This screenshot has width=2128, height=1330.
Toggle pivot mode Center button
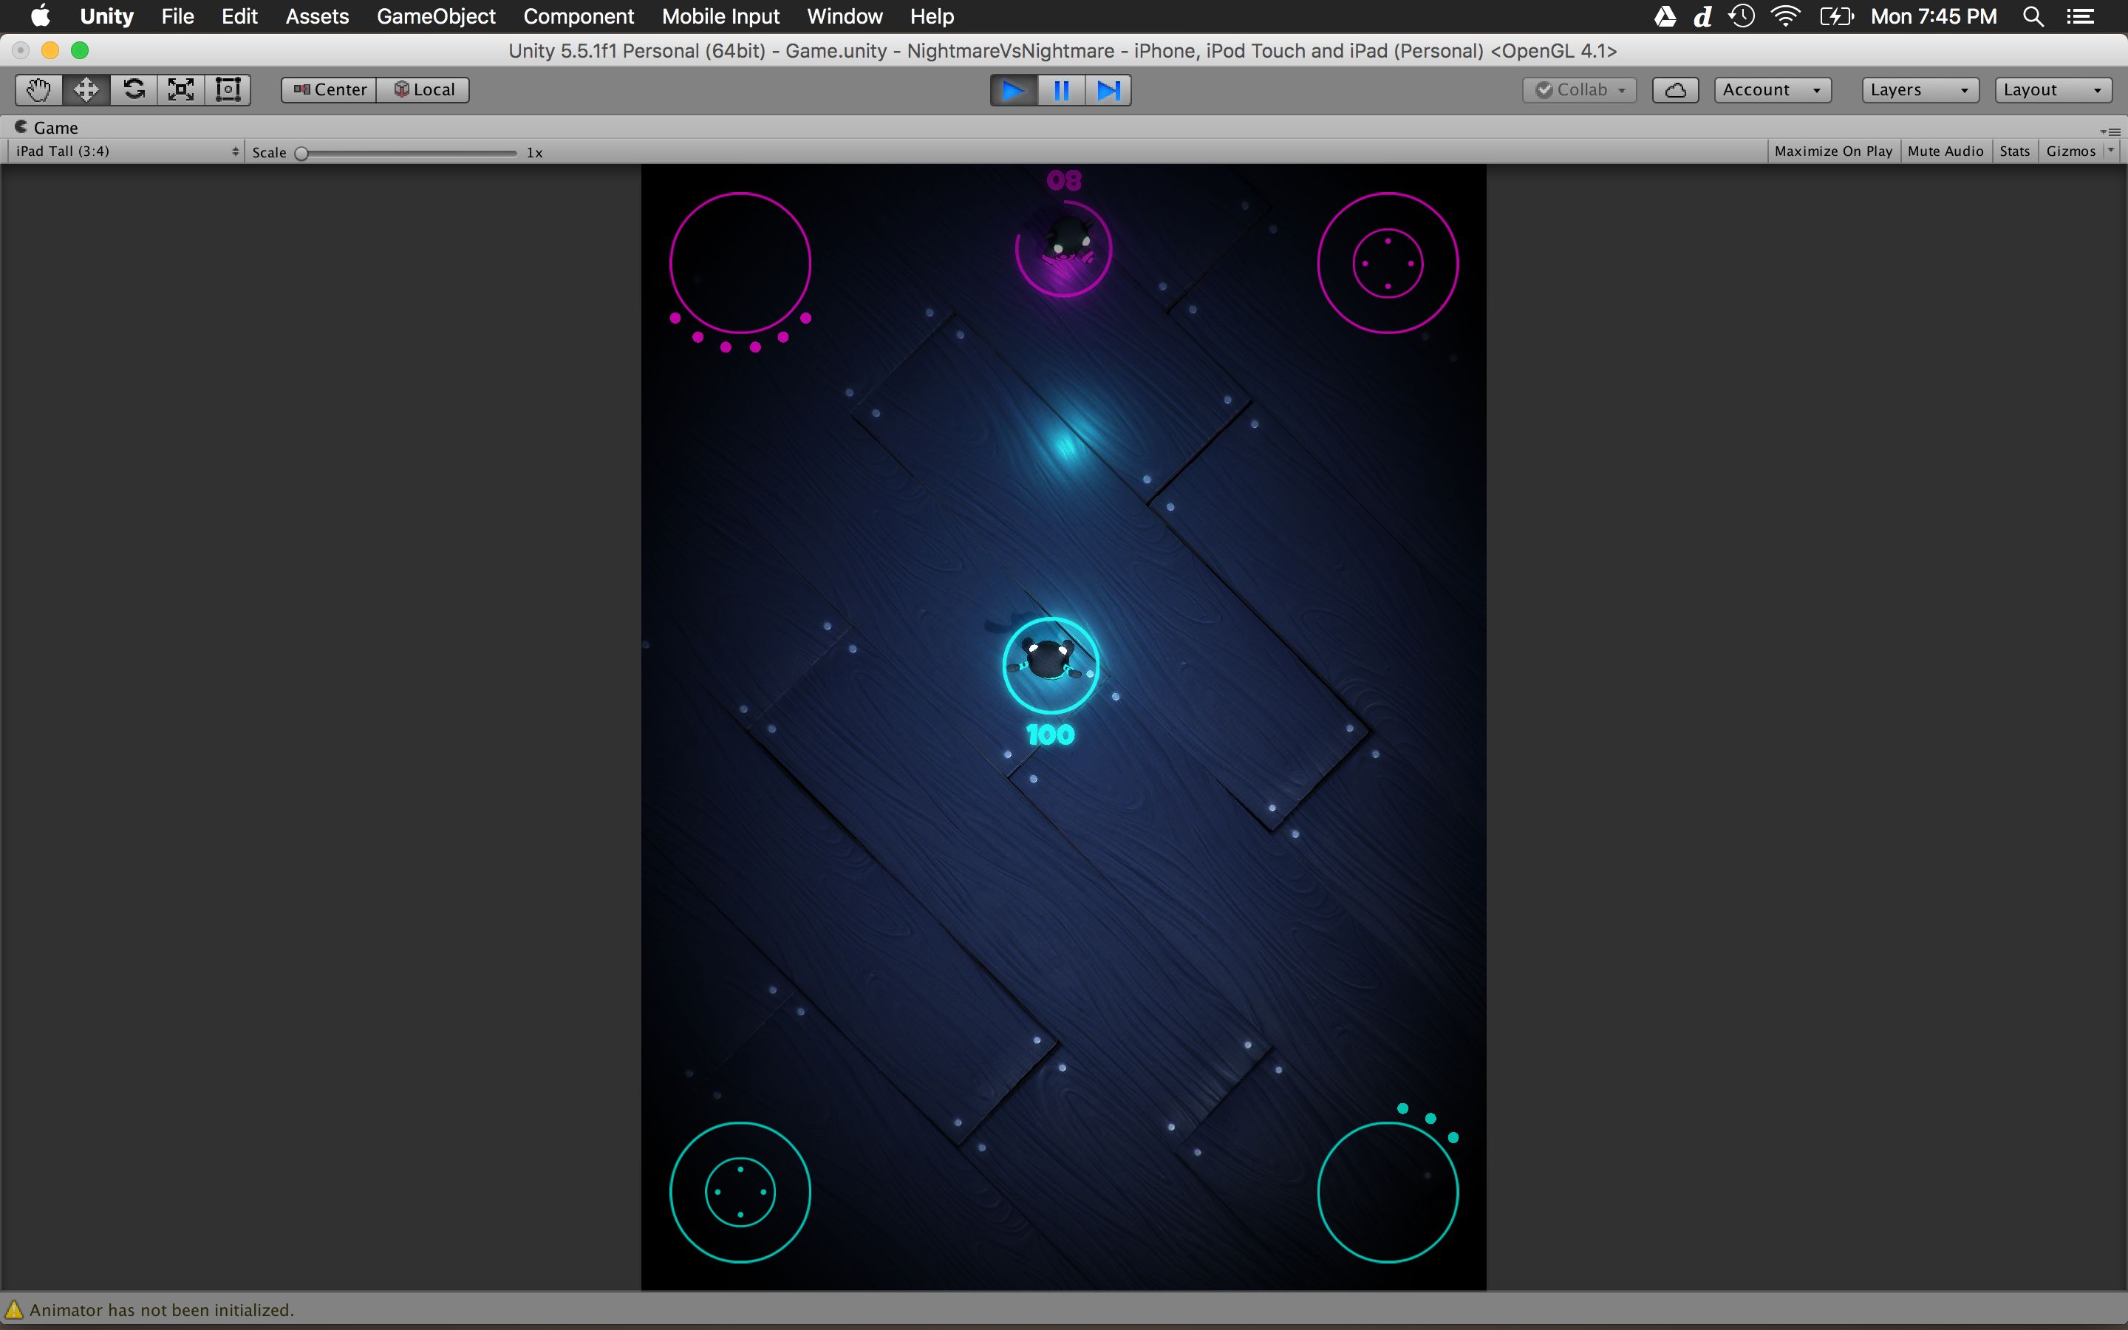pyautogui.click(x=330, y=89)
